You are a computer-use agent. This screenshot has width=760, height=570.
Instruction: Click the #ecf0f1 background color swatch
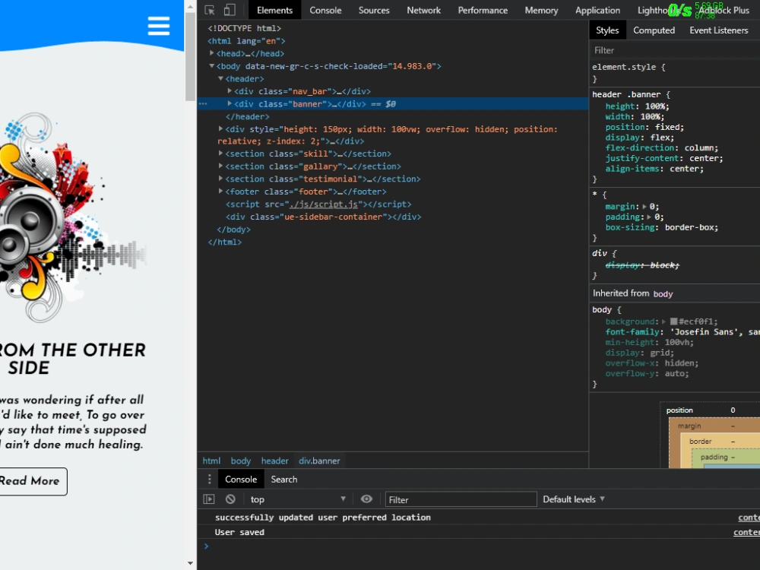coord(673,321)
